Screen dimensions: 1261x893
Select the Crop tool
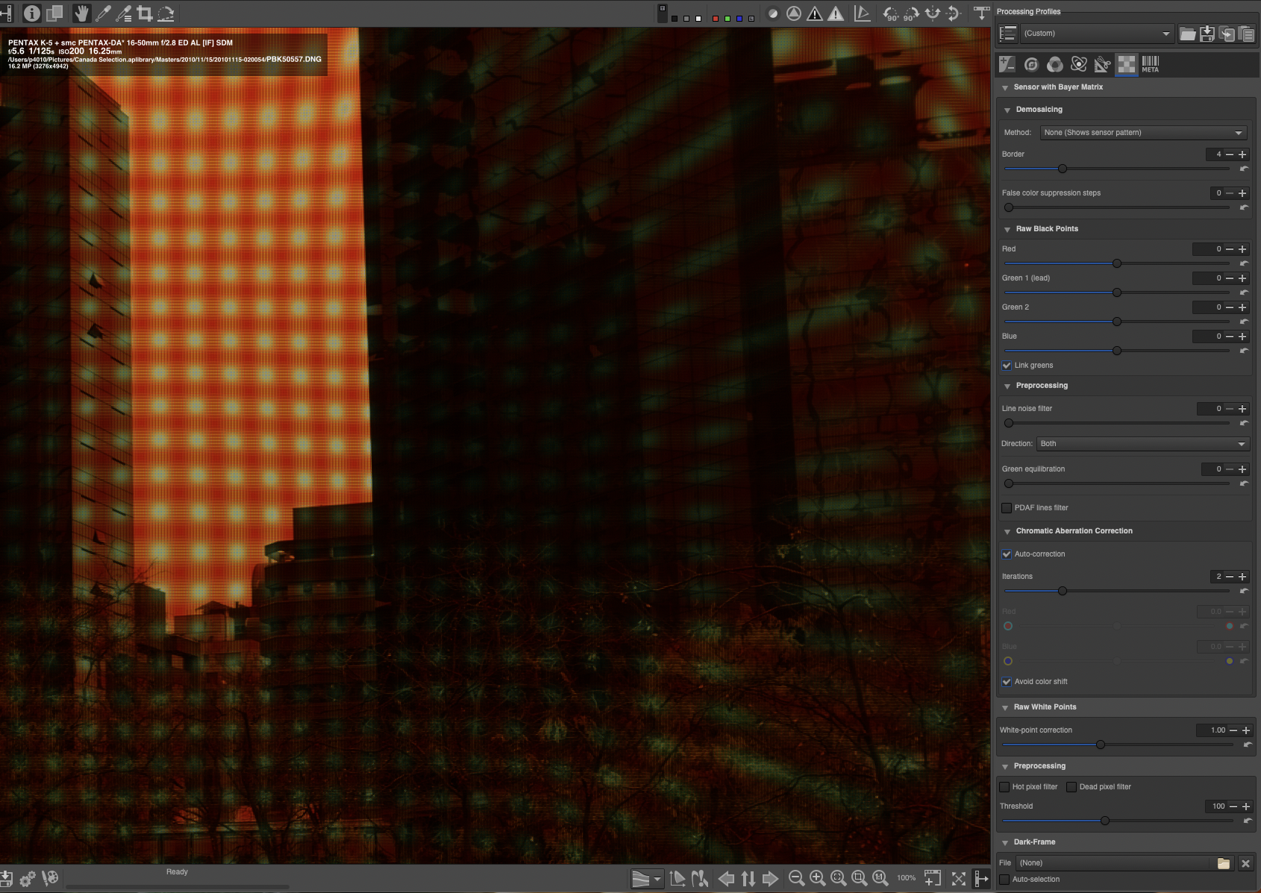pos(145,13)
